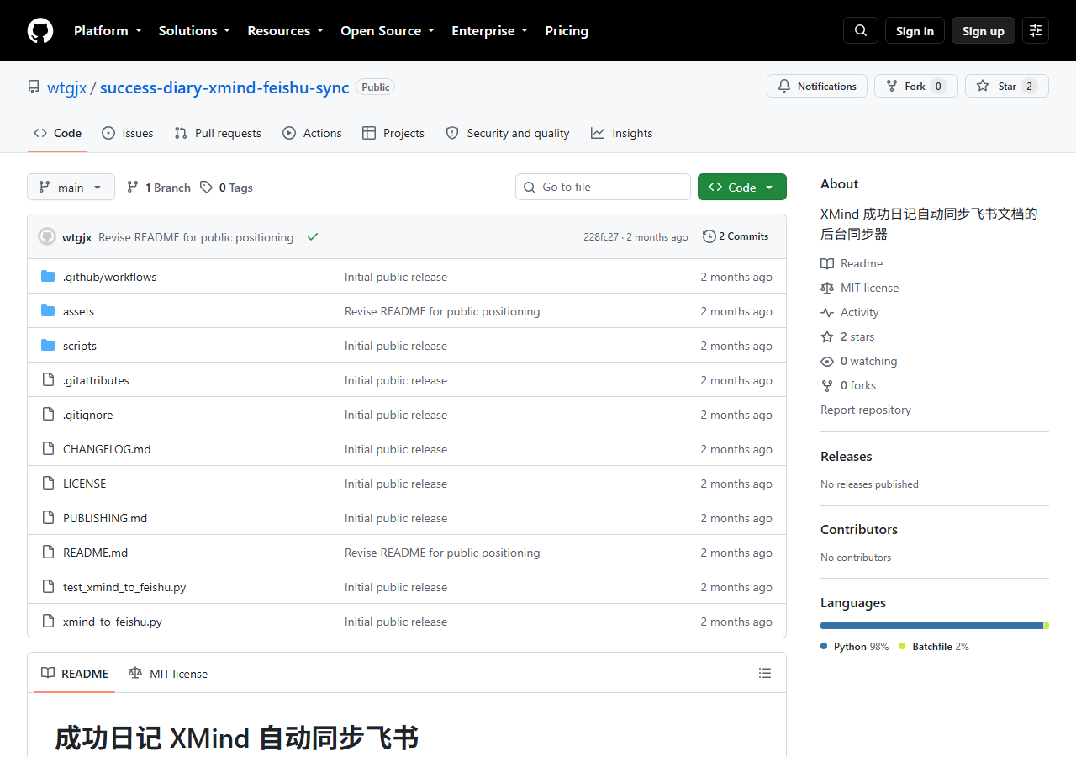The width and height of the screenshot is (1076, 757).
Task: Click the Notifications bell button
Action: pos(817,86)
